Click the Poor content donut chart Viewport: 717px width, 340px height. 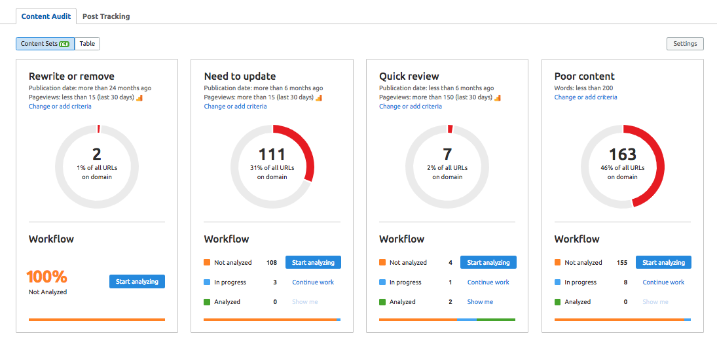(x=623, y=166)
